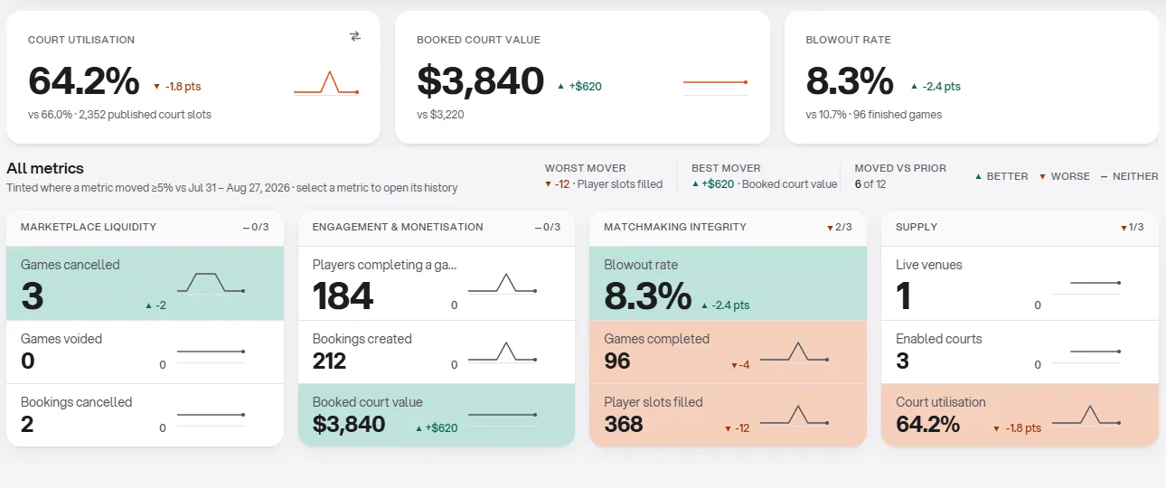Click the Court Utilisation top card sparkline
The image size is (1166, 488).
[x=326, y=83]
